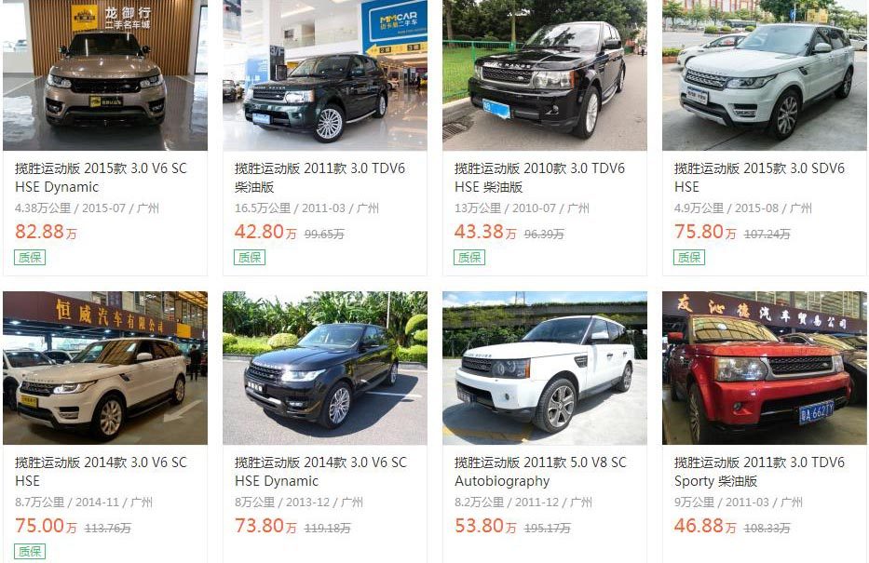869x563 pixels.
Task: Click the 质保 badge under the 82.88万 price
Action: point(30,258)
